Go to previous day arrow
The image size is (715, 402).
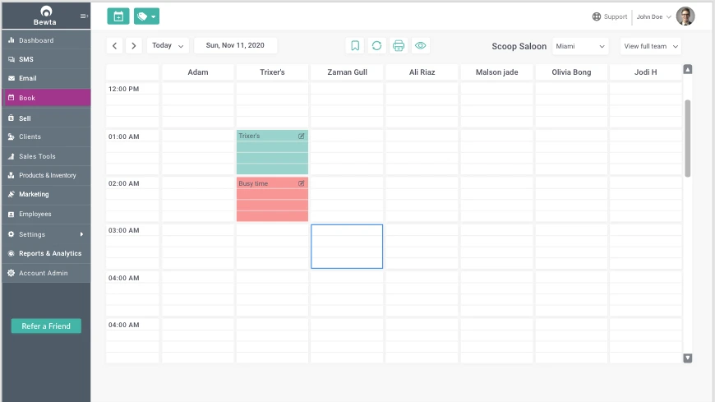pos(115,46)
